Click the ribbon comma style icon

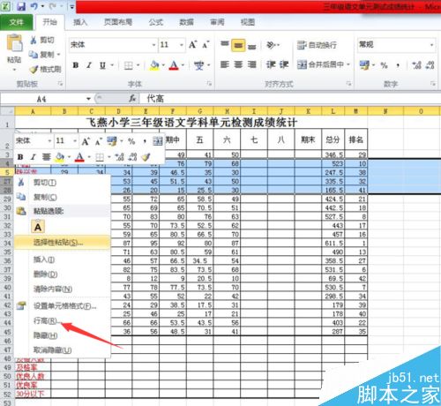pyautogui.click(x=398, y=65)
